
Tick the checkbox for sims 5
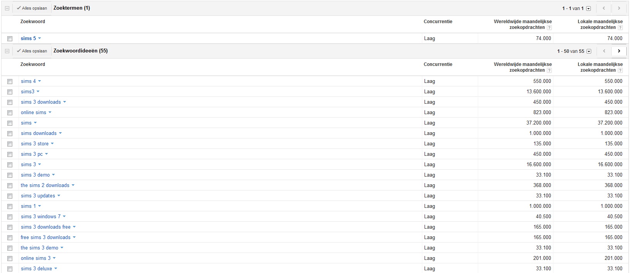pyautogui.click(x=10, y=39)
